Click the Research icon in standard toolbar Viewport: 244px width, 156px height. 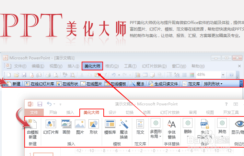coord(72,75)
